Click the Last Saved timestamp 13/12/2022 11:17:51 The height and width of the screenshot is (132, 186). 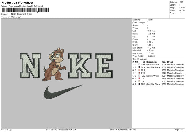[x=67, y=130]
